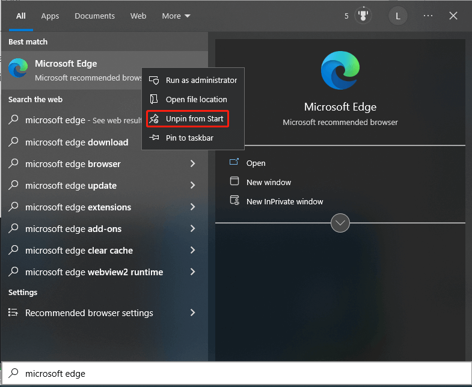
Task: Close the search panel
Action: tap(453, 16)
